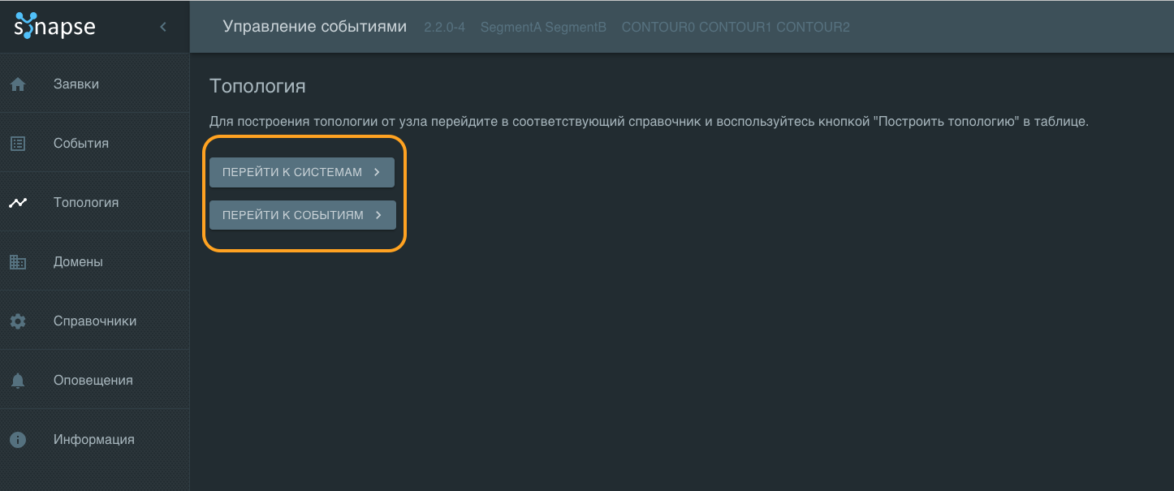Viewport: 1174px width, 491px height.
Task: Collapse the sidebar with the top chevron
Action: (163, 27)
